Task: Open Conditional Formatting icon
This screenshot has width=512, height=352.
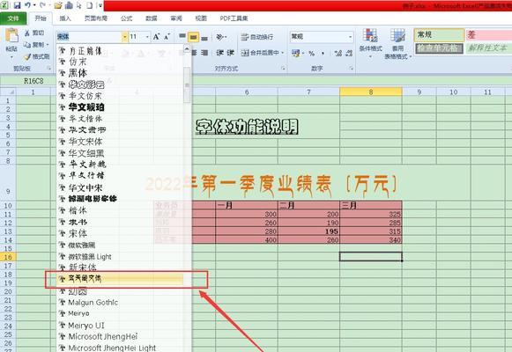Action: pos(371,35)
